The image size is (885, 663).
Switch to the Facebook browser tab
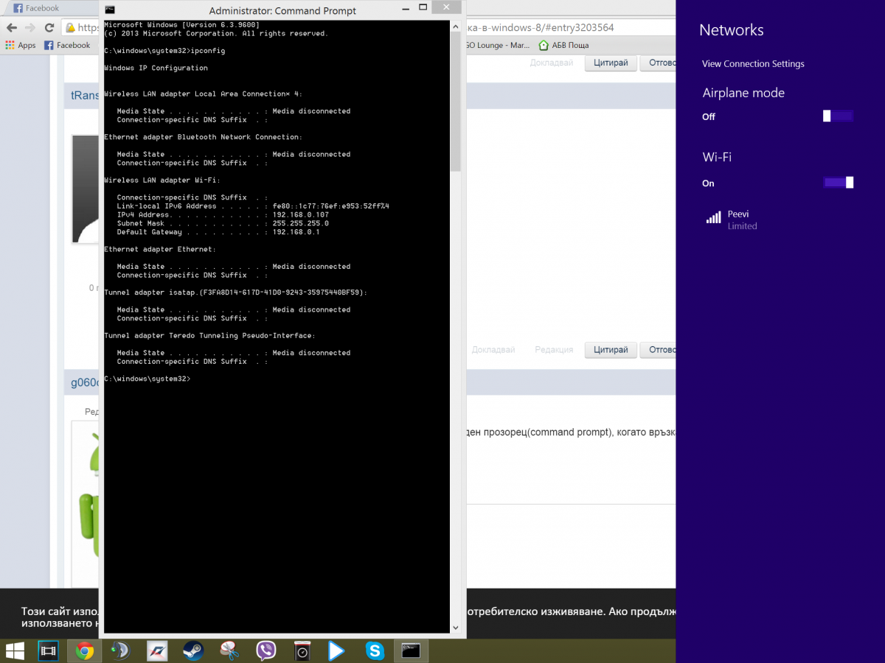pos(43,8)
